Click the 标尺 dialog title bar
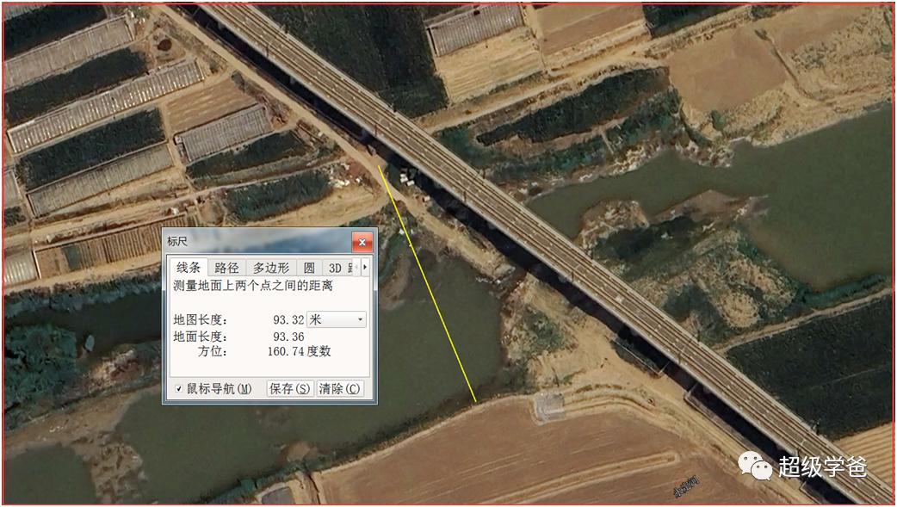897x507 pixels. [x=257, y=242]
